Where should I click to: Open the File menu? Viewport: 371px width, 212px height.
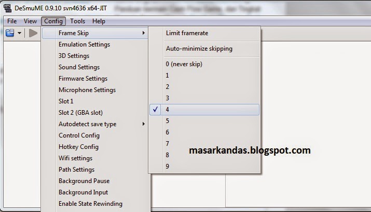point(12,21)
